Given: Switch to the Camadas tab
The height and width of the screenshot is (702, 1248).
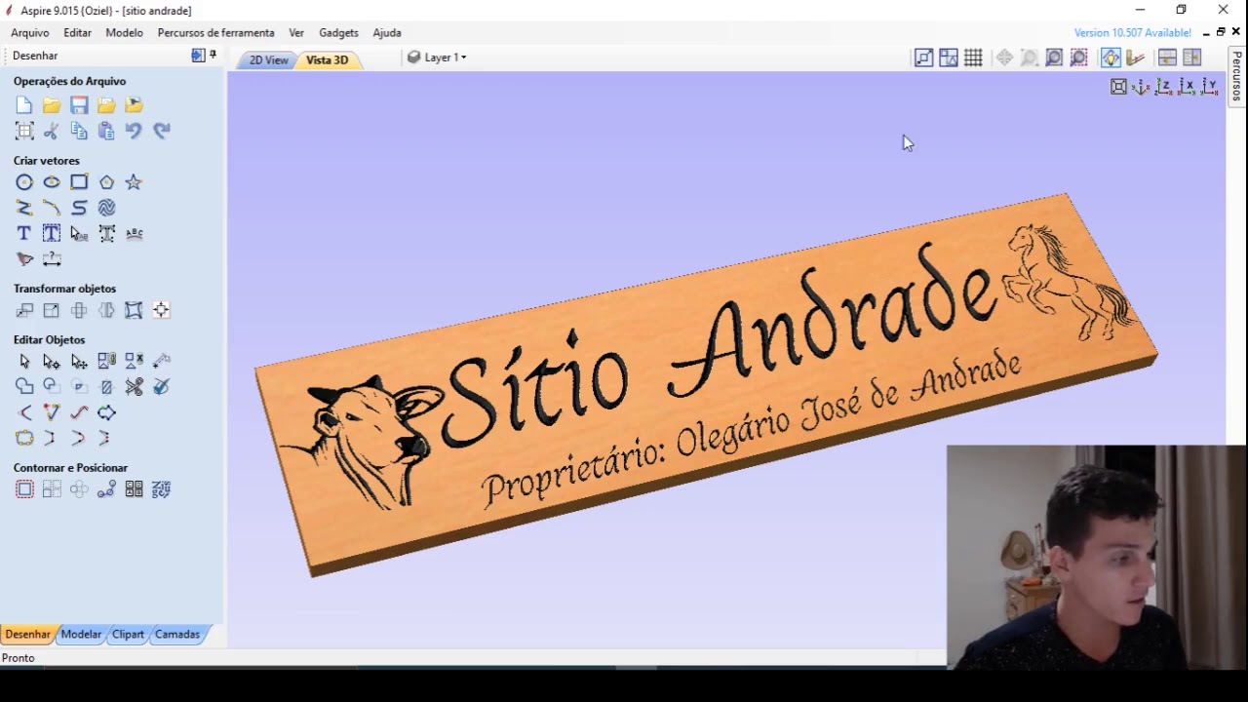Looking at the screenshot, I should 177,635.
